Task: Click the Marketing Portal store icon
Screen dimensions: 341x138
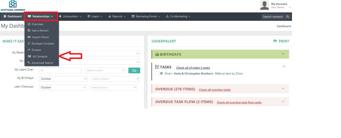Action: 133,16
